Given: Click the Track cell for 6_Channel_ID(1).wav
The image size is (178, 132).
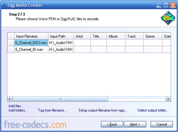Looking at the screenshot, I should [134, 43].
